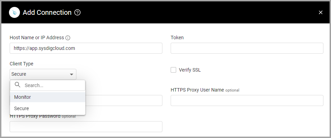
Task: Select Secure from the Client Type list
Action: [x=48, y=108]
